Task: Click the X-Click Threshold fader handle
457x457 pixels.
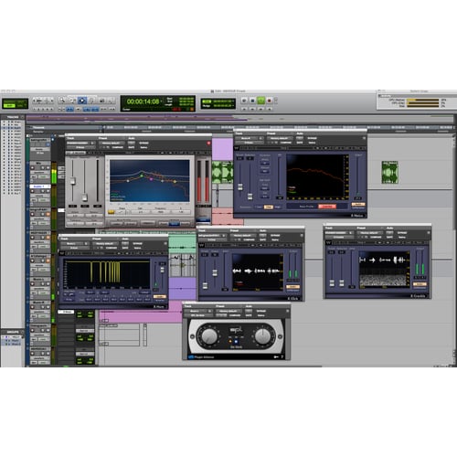Action: [x=205, y=285]
